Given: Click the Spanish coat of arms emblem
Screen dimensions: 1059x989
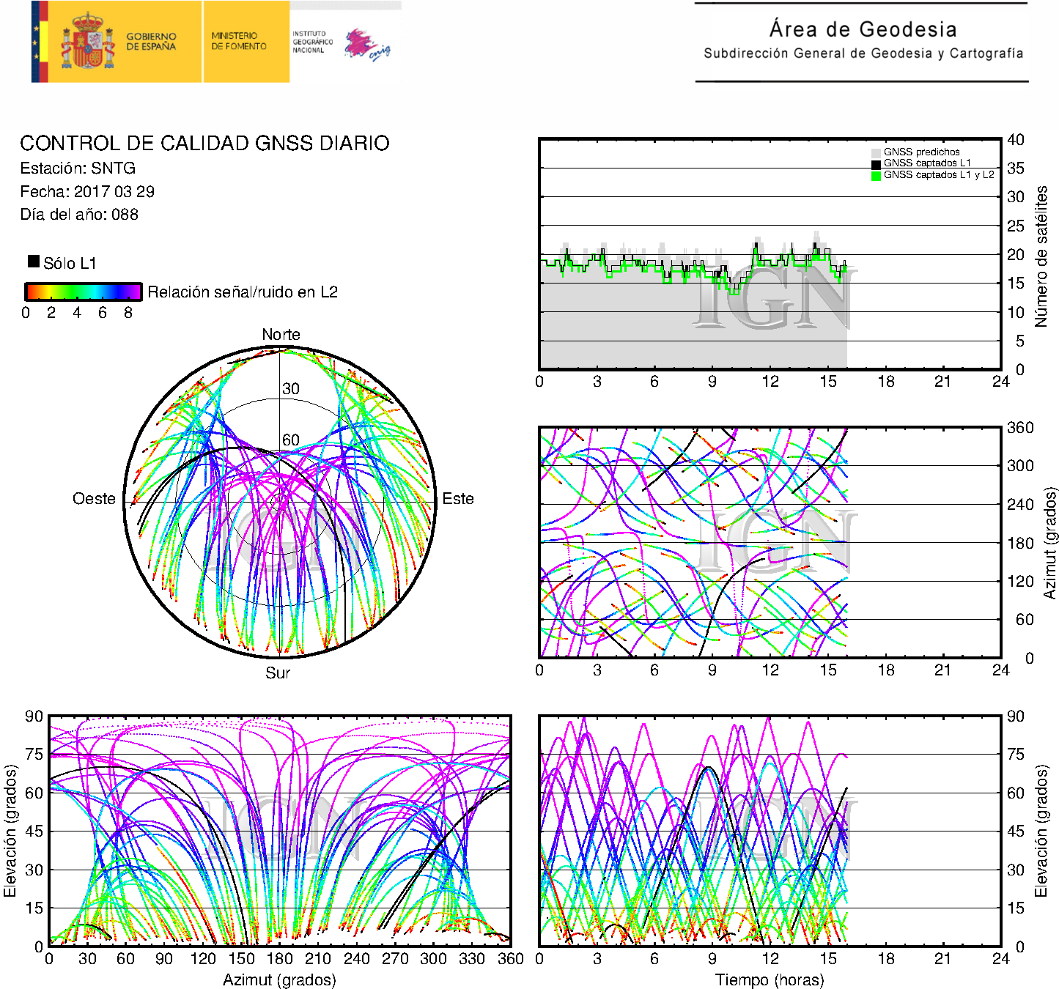Looking at the screenshot, I should pos(87,42).
